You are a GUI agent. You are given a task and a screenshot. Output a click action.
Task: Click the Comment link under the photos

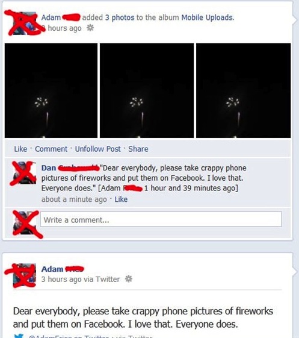pyautogui.click(x=51, y=149)
